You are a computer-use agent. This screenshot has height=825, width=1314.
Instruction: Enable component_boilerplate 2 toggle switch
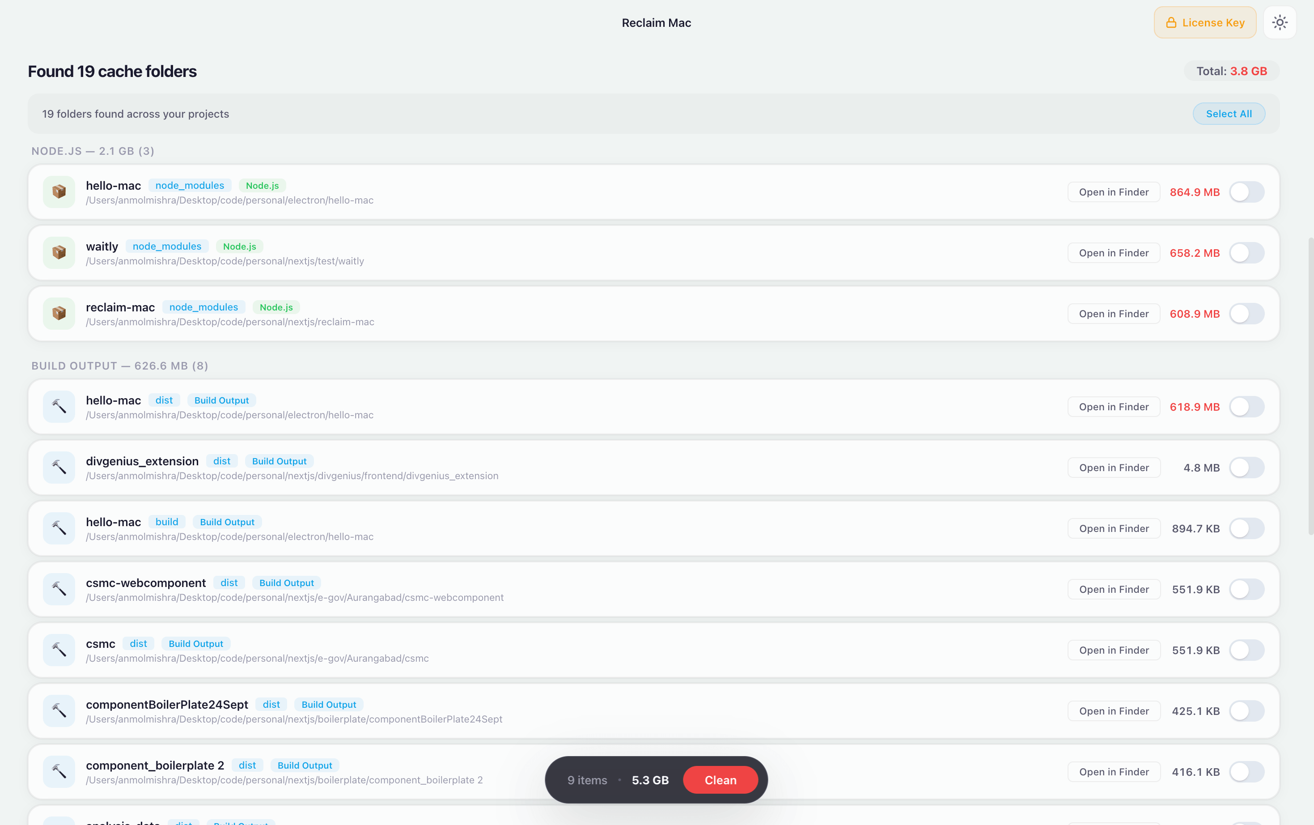pos(1246,771)
